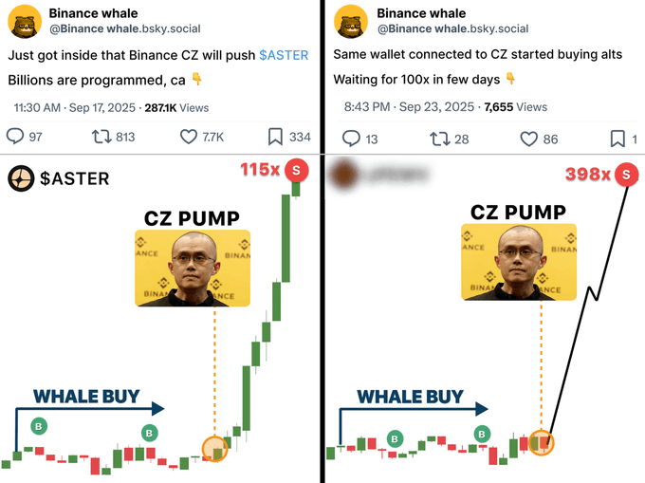Open the $ASTER cashtag link
645x483 pixels.
(x=284, y=55)
